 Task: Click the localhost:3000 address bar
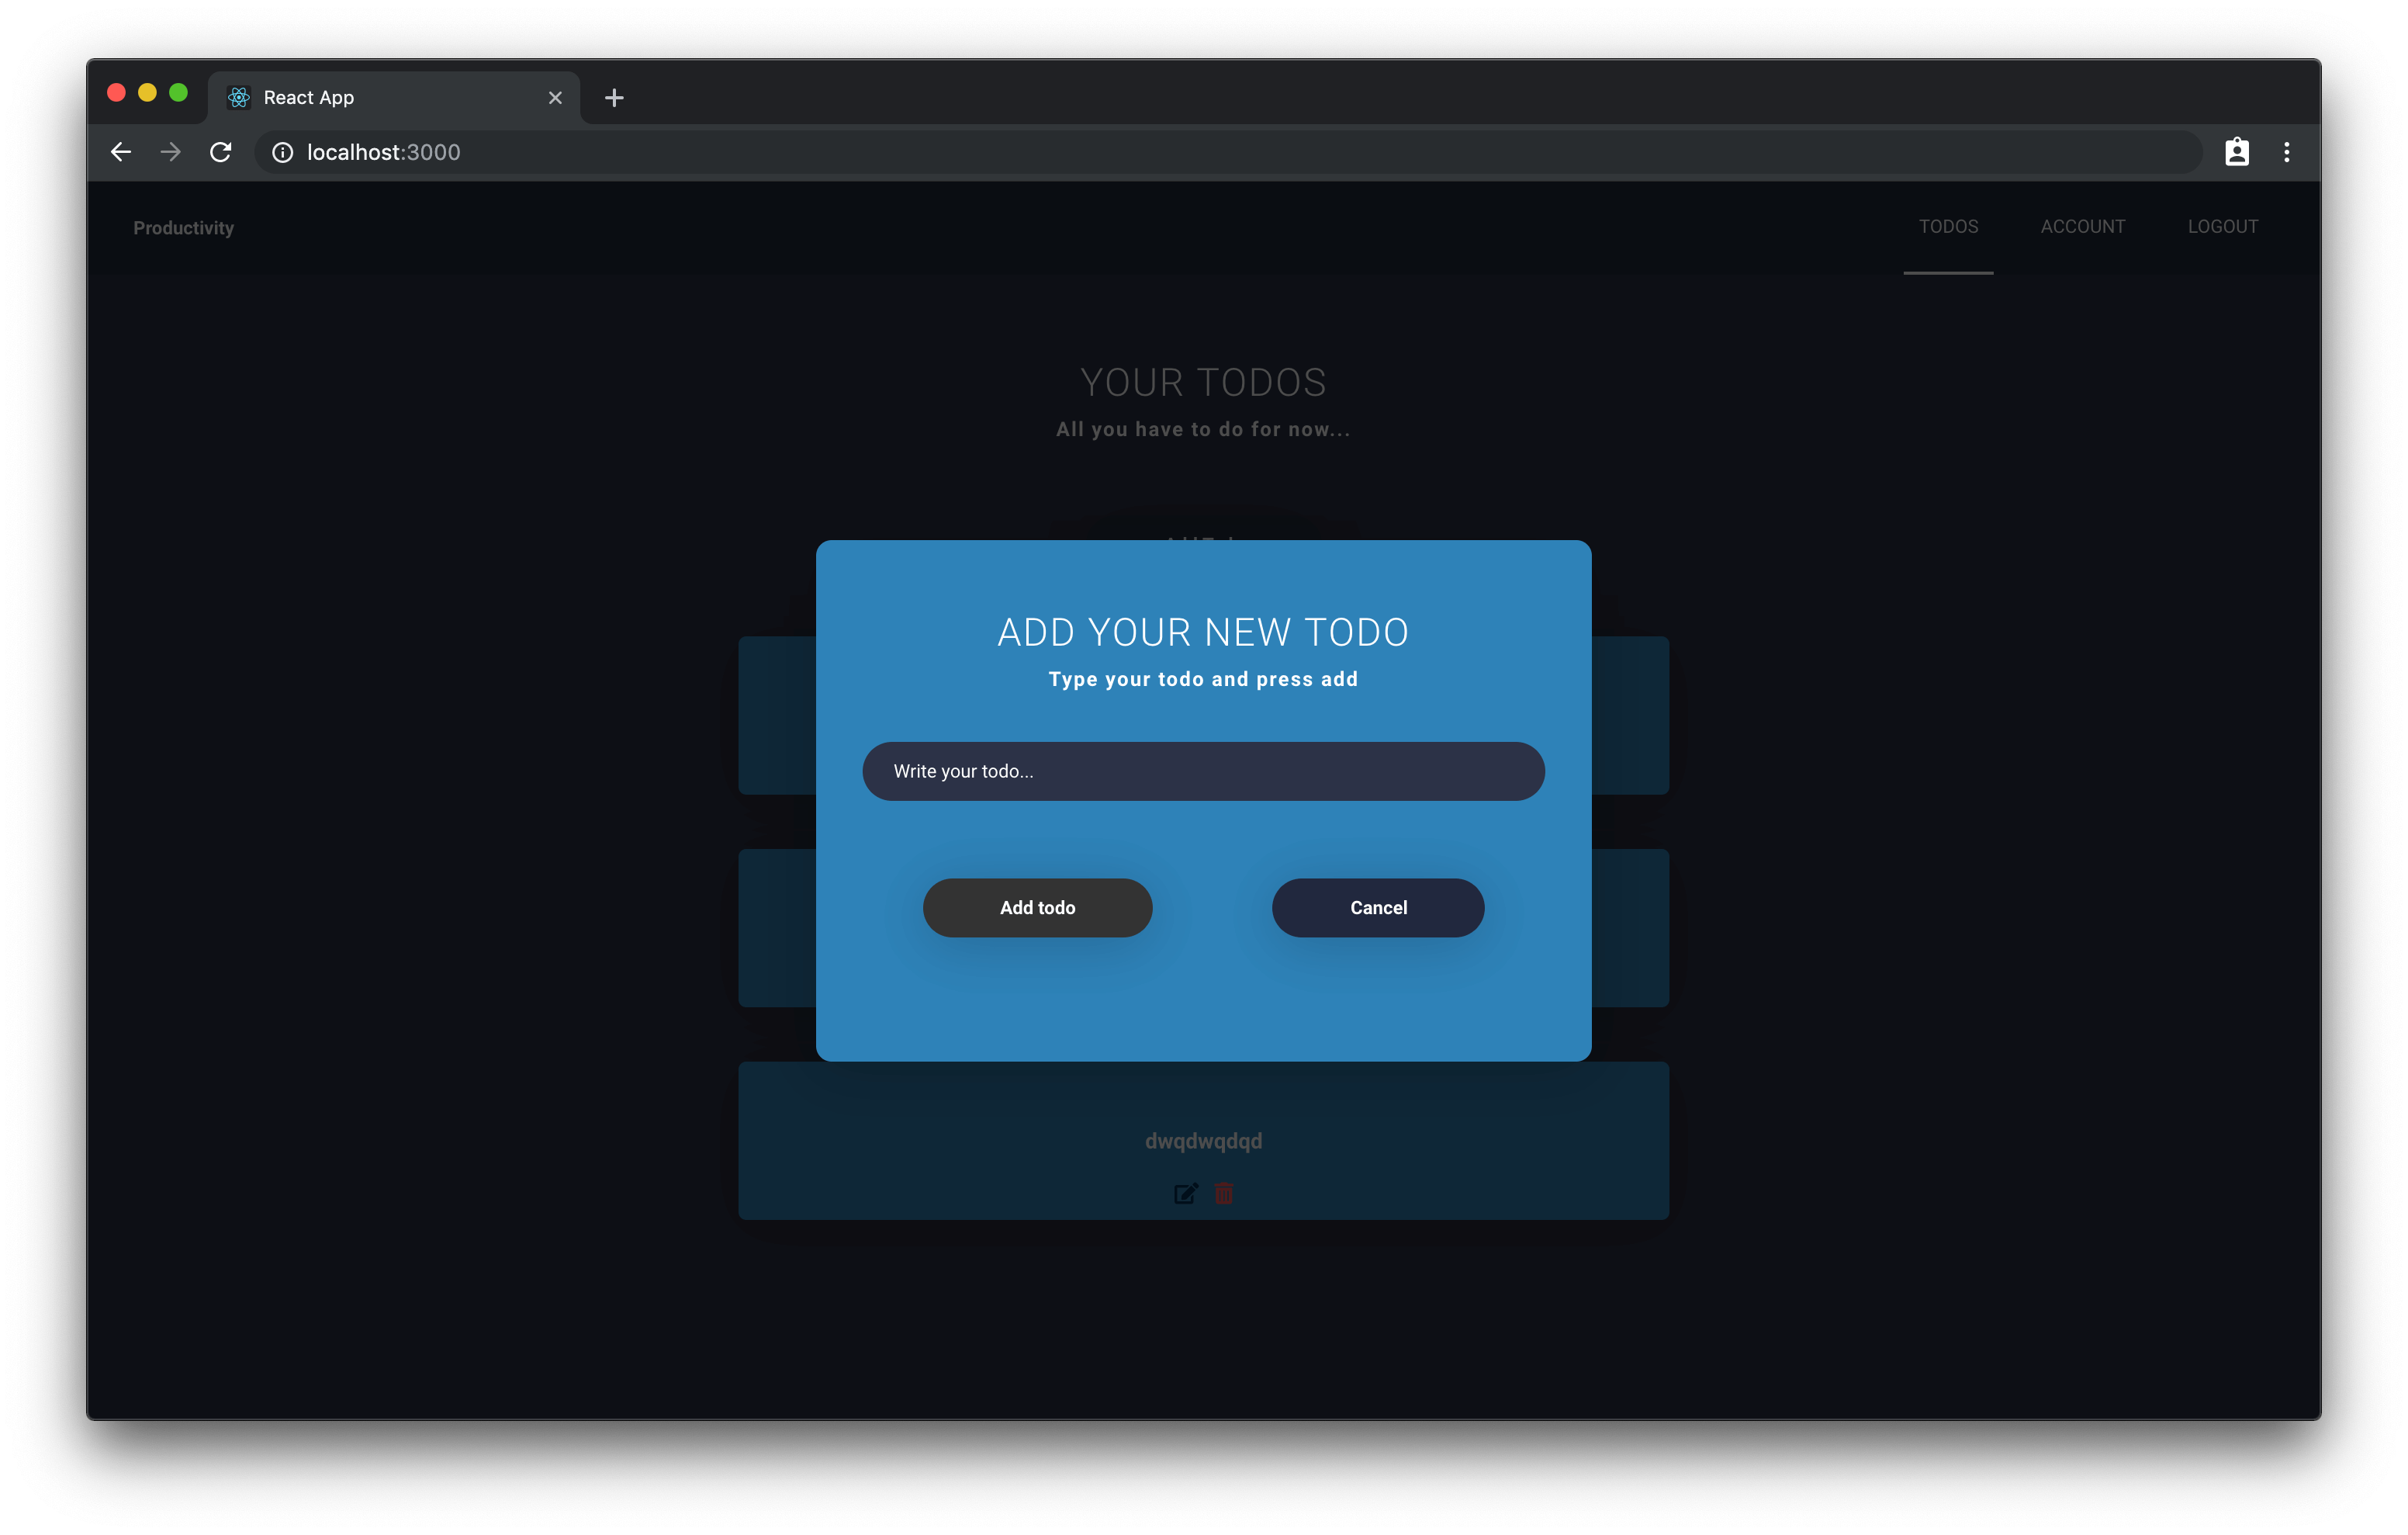[1200, 152]
